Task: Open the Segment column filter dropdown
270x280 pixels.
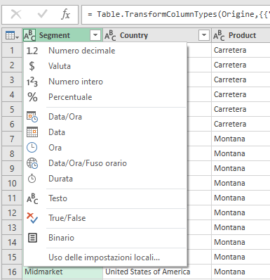Action: [95, 35]
